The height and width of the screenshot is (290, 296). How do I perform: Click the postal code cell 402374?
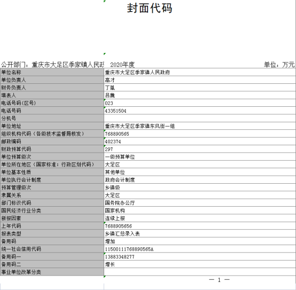(x=200, y=142)
